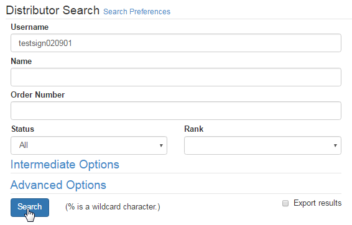Viewport: 352px width, 225px height.
Task: Click the Distributor Search heading
Action: tap(53, 11)
